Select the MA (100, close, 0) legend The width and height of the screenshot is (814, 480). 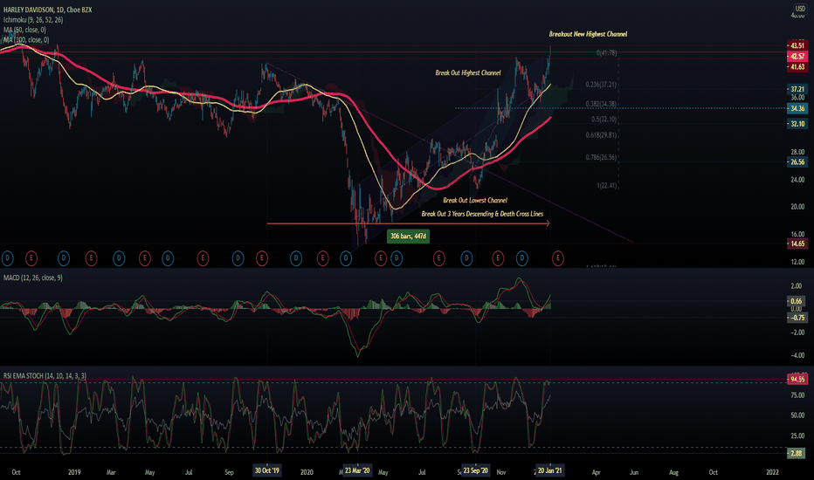26,39
